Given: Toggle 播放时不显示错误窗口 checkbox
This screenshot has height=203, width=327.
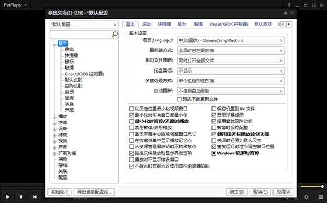Looking at the screenshot, I should pyautogui.click(x=131, y=159).
